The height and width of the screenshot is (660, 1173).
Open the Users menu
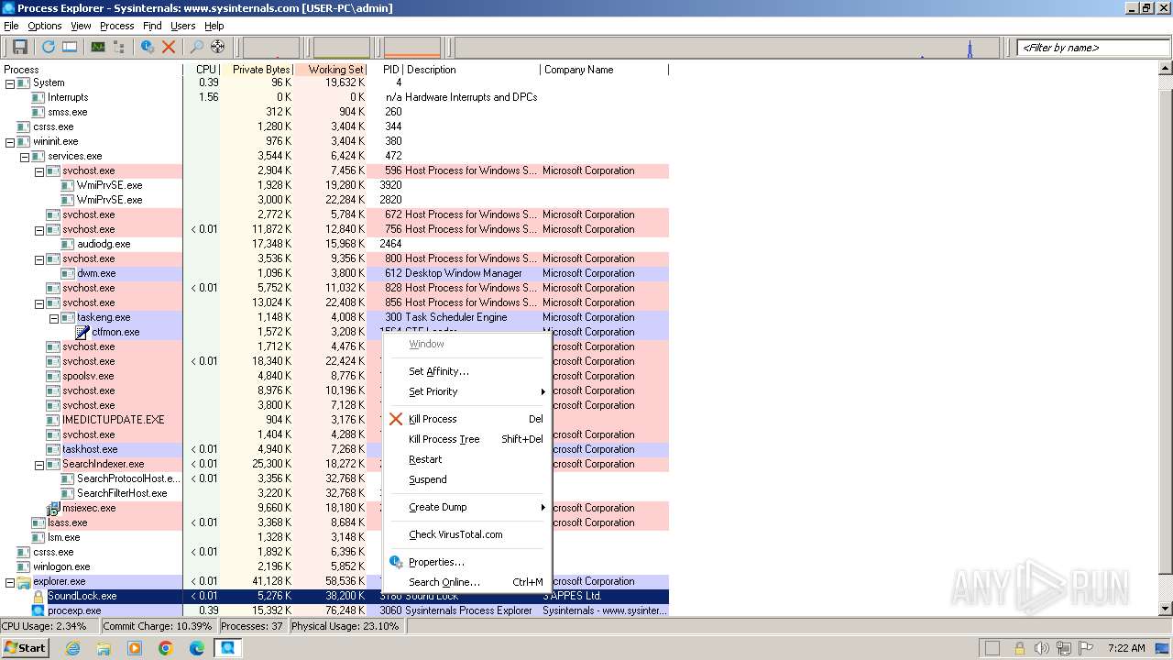point(182,26)
